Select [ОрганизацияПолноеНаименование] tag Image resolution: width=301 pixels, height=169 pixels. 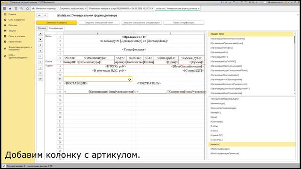click(228, 38)
